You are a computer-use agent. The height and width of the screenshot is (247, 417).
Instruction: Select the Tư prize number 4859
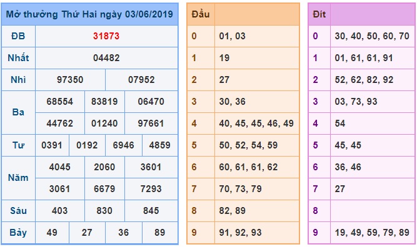tap(160, 145)
